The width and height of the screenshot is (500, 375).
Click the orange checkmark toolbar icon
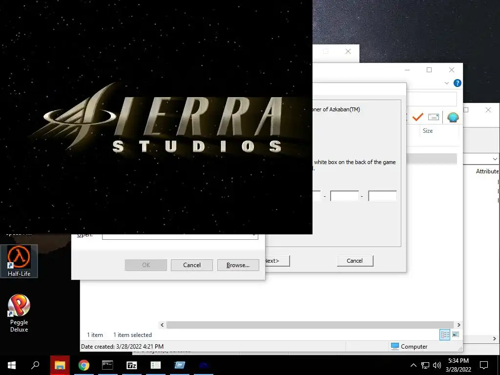coord(418,117)
